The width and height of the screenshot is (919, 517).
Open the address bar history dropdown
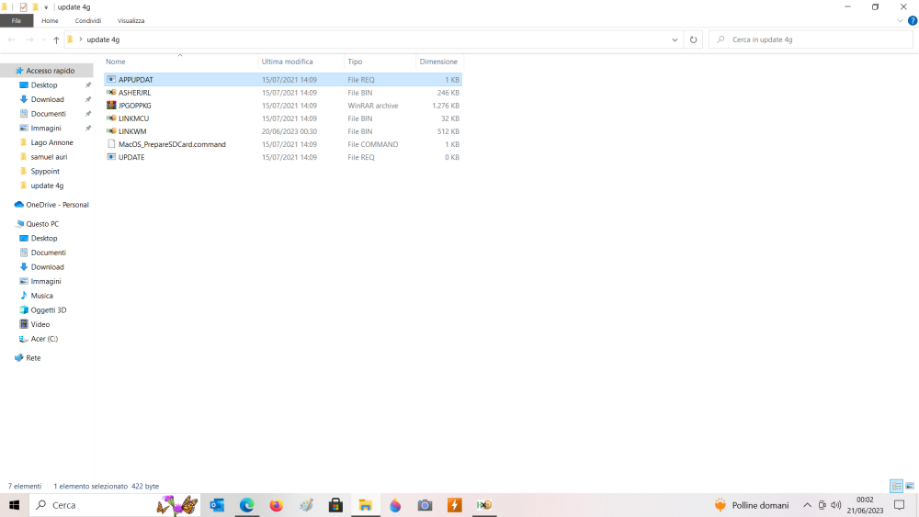675,39
